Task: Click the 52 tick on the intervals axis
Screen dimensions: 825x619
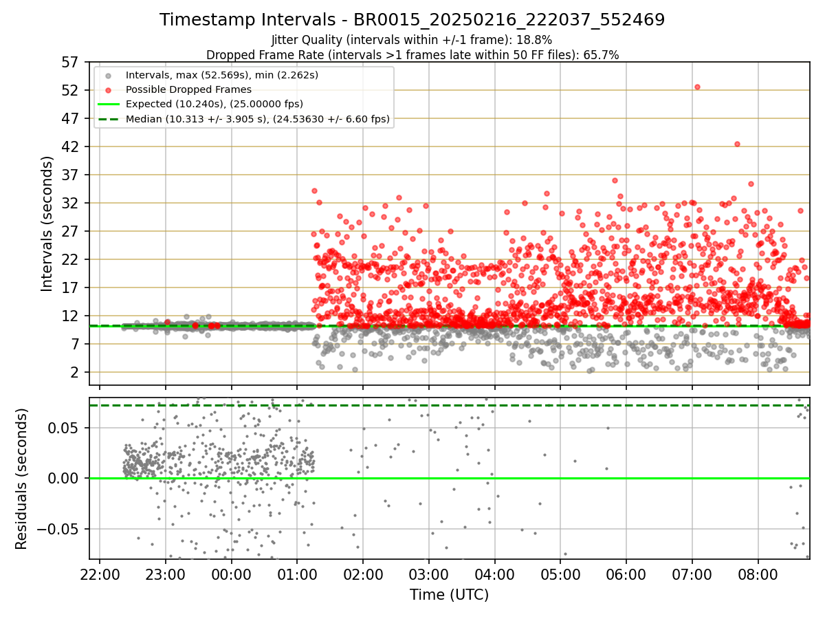Action: pos(71,91)
